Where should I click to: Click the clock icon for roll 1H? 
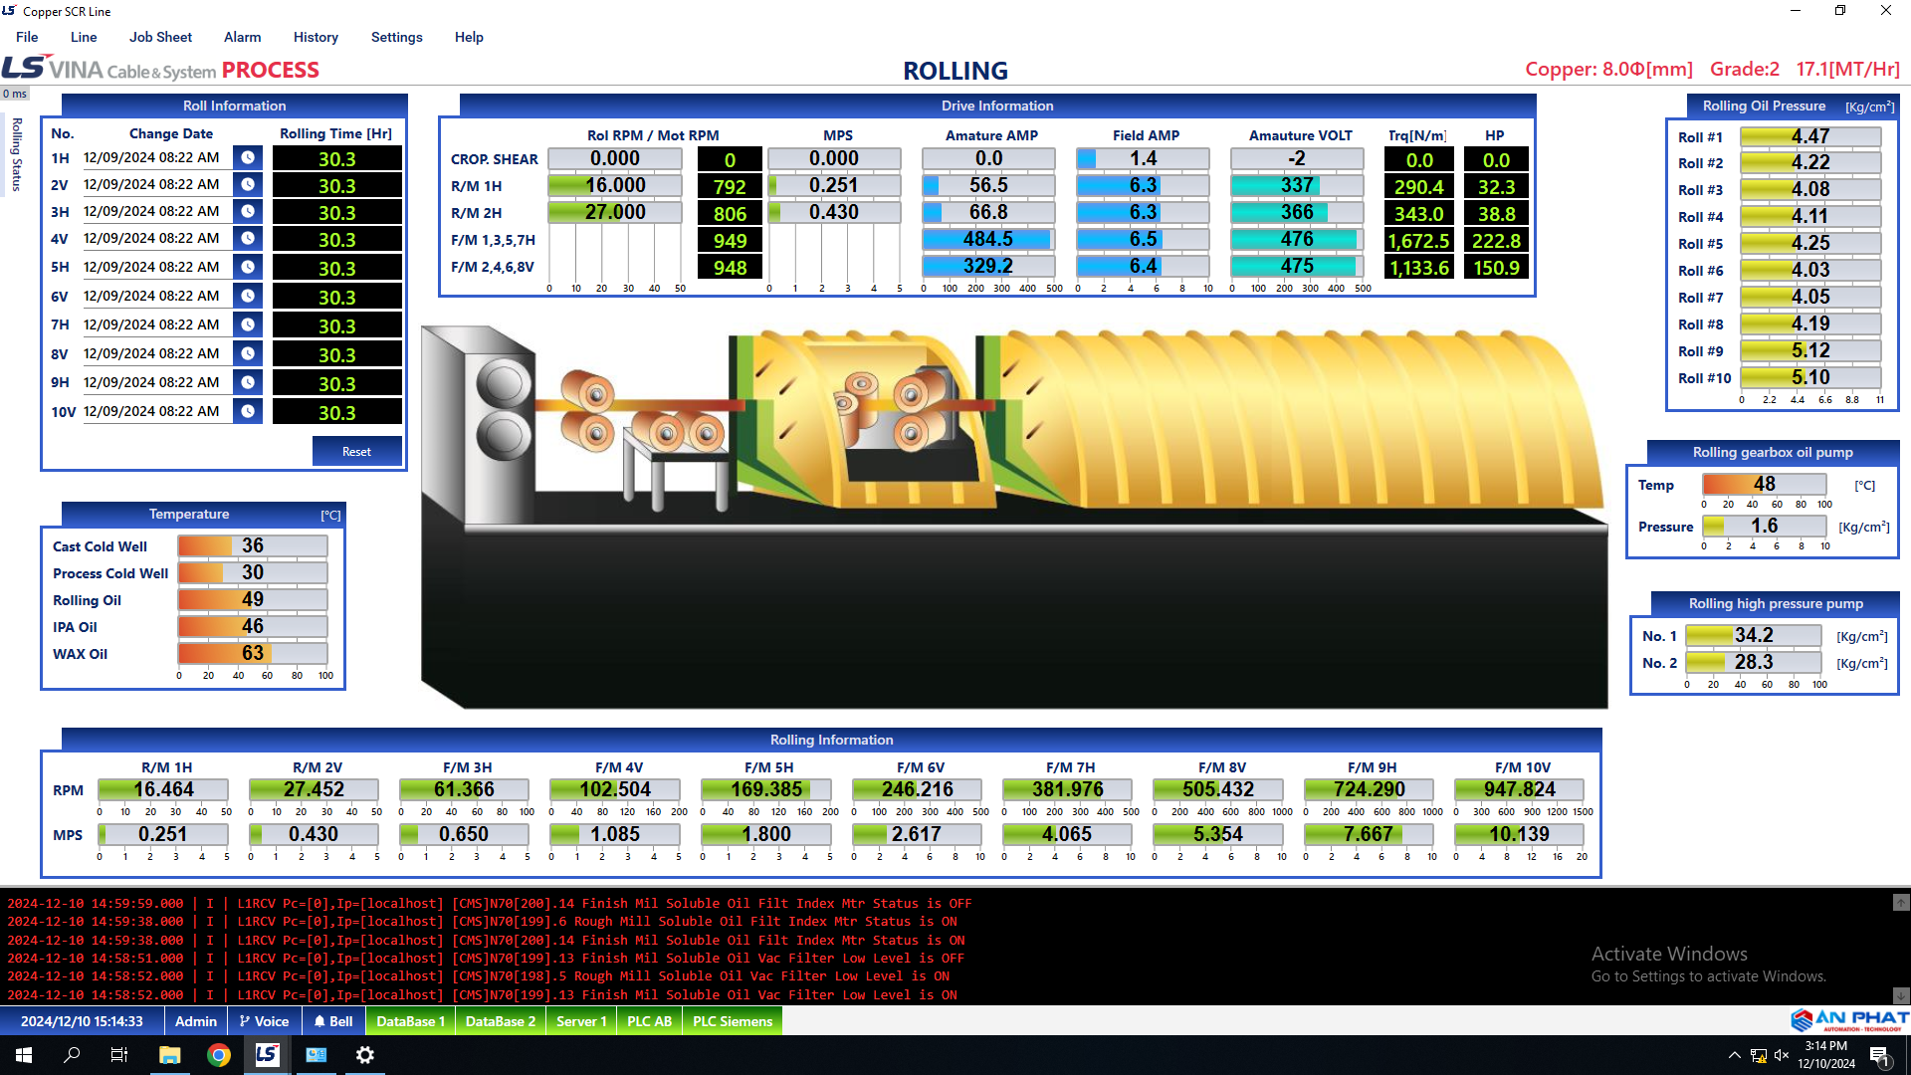click(x=248, y=157)
